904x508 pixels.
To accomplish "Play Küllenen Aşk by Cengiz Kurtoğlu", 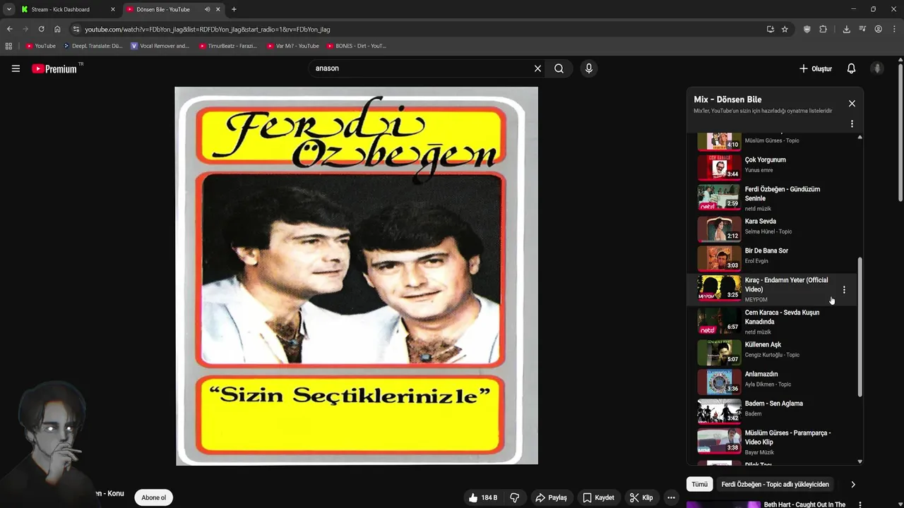I will [x=771, y=352].
